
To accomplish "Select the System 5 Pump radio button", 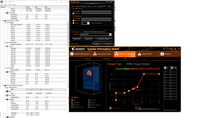I will pos(89,105).
